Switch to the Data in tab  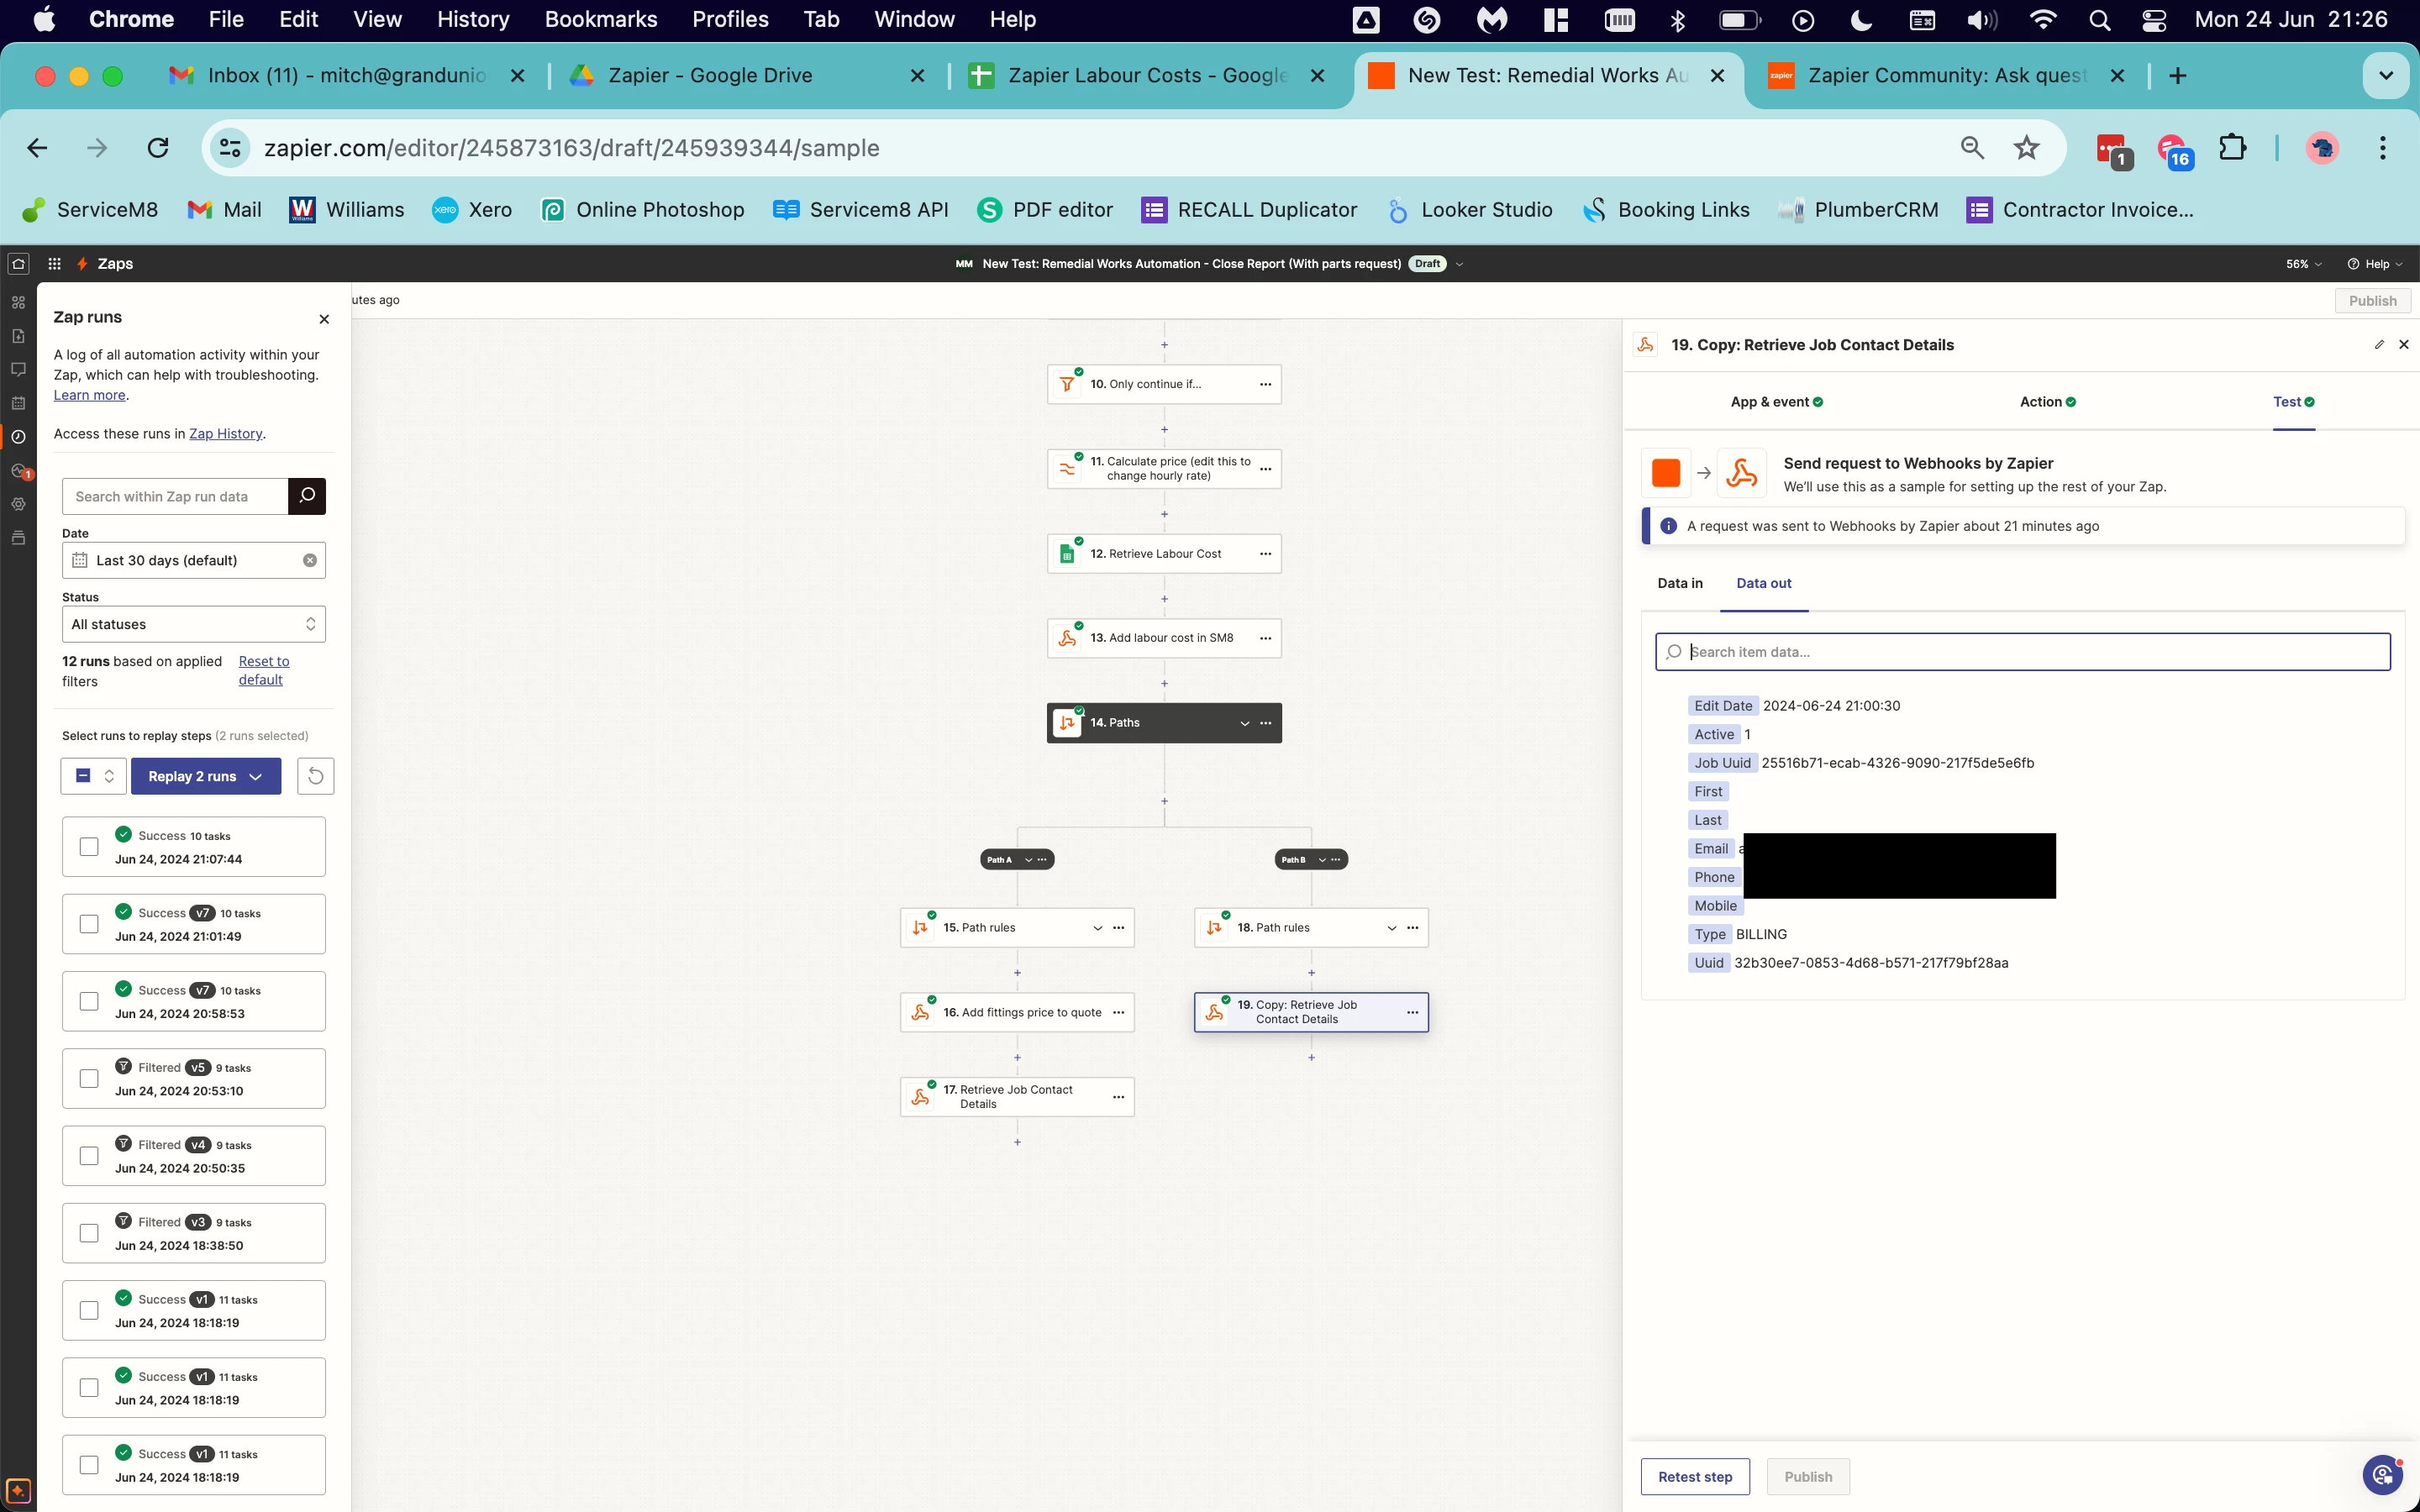[x=1679, y=583]
